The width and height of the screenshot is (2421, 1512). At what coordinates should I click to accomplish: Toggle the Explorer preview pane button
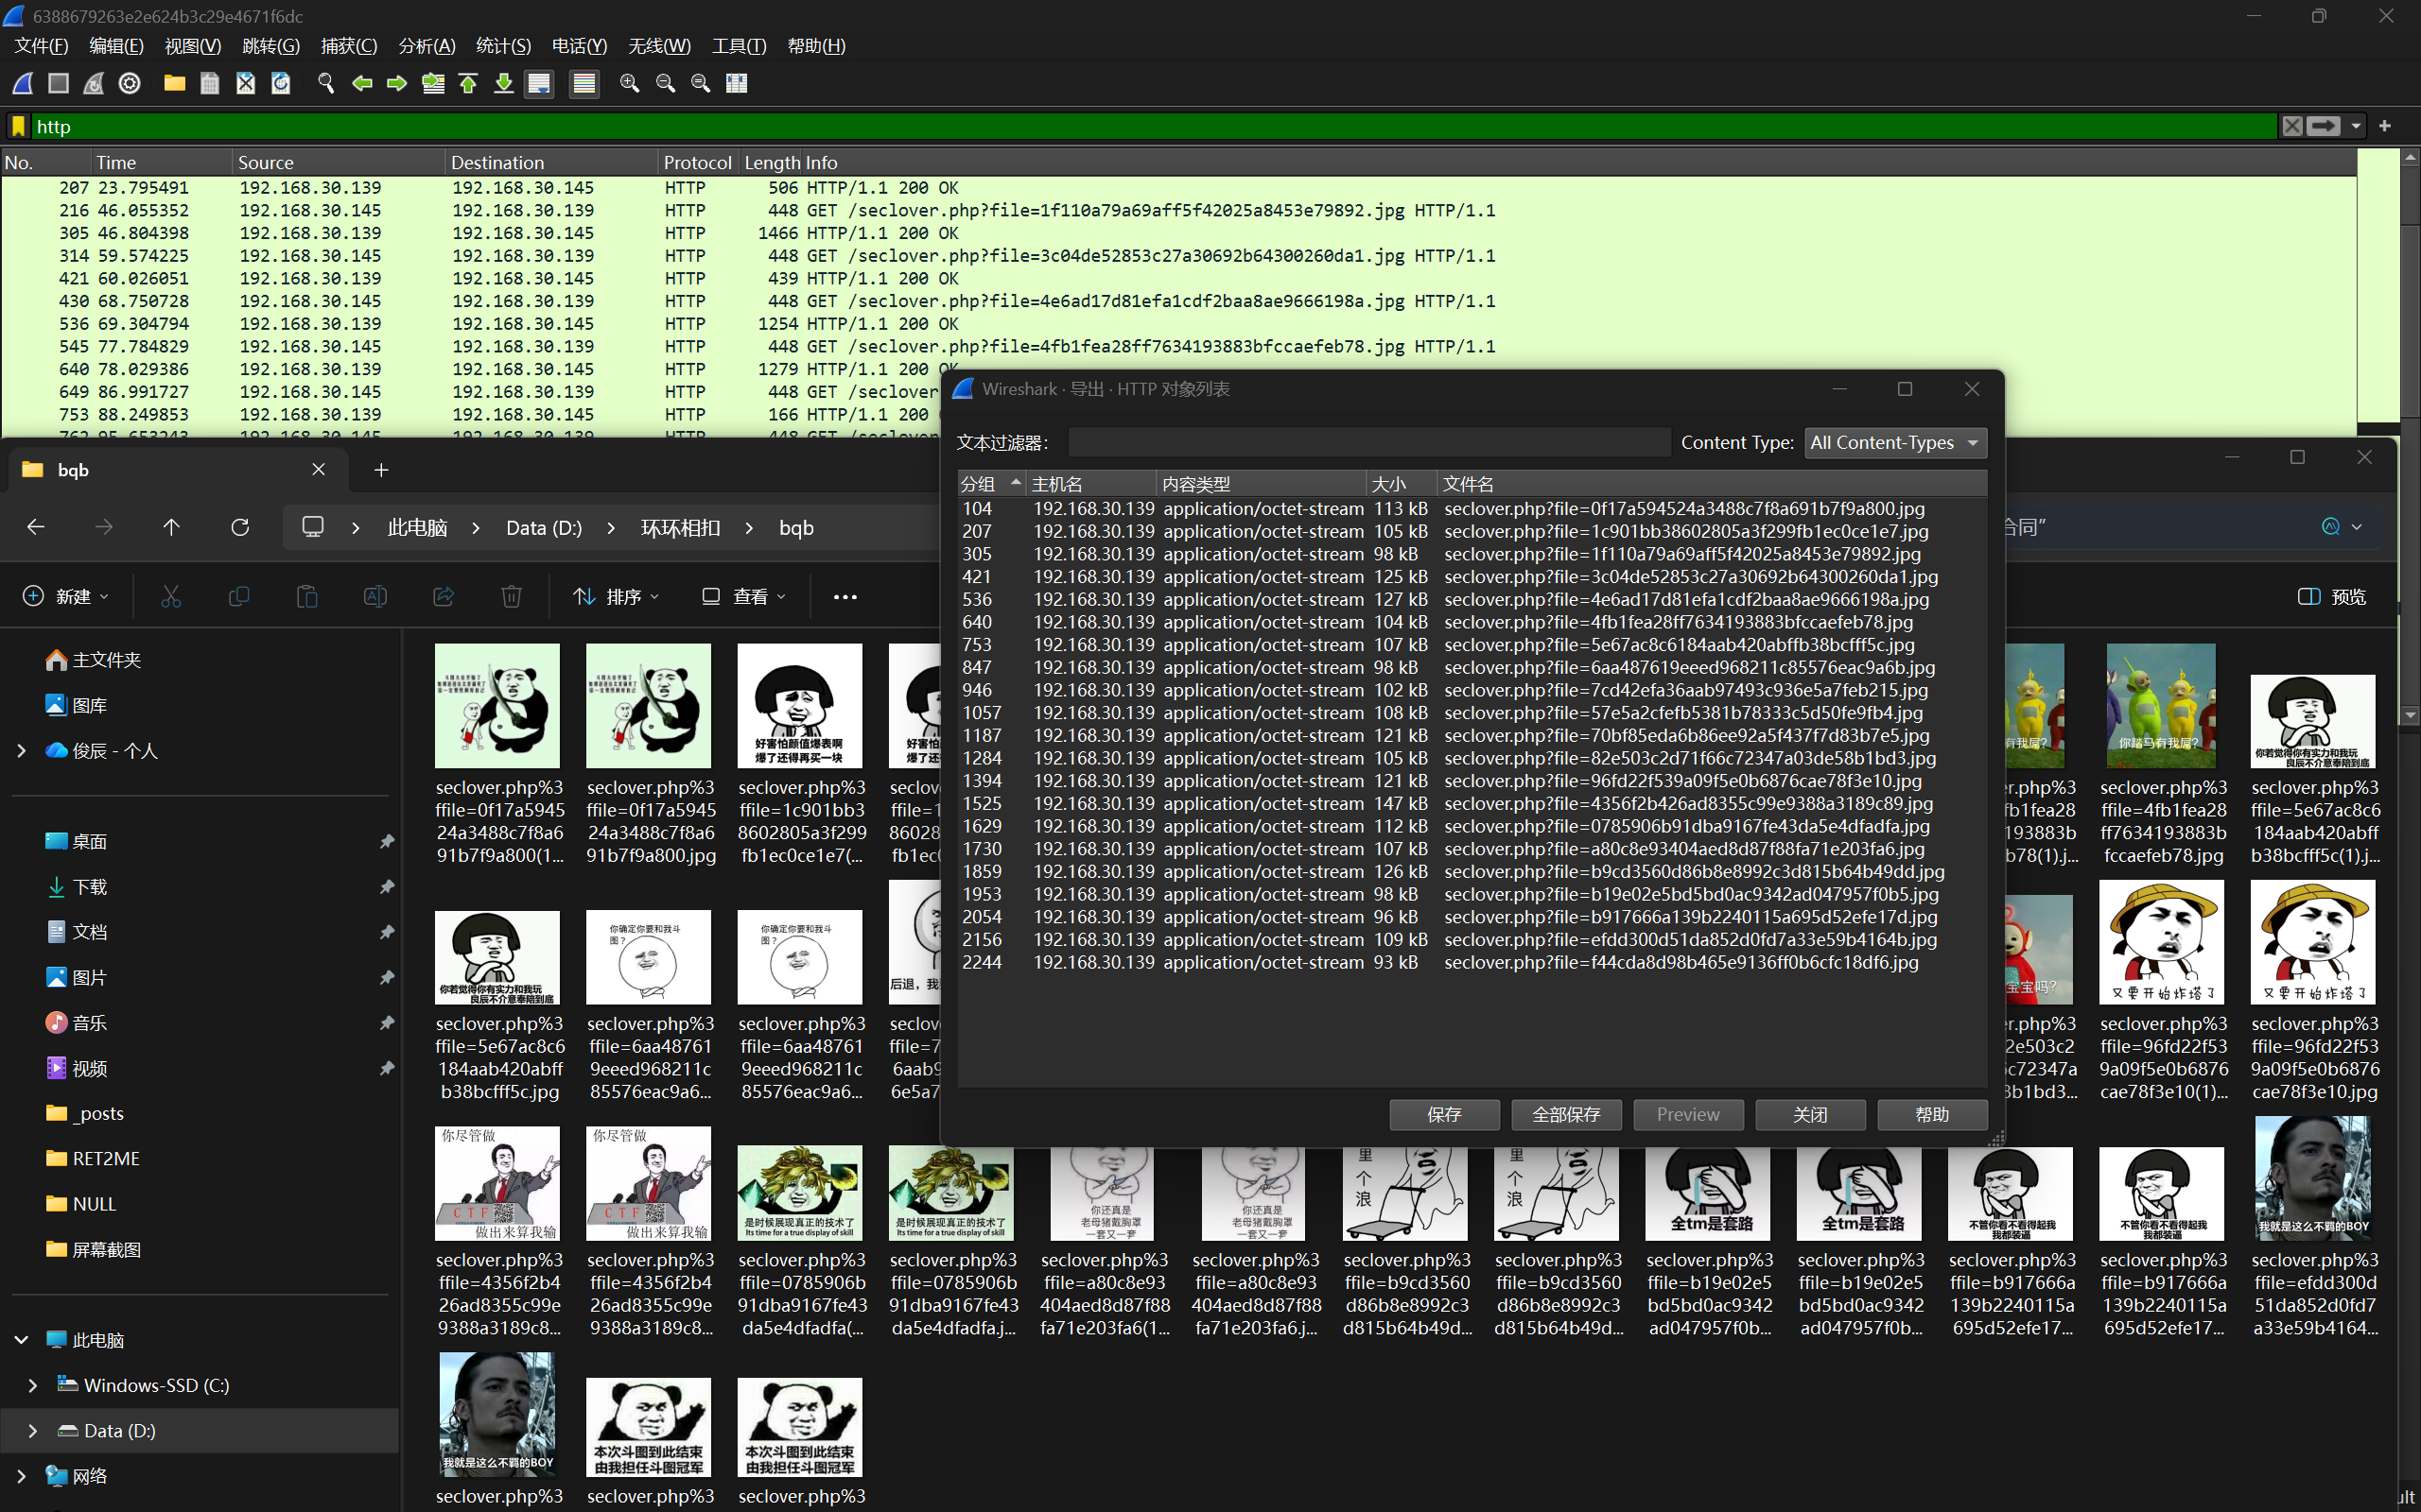pos(2332,597)
